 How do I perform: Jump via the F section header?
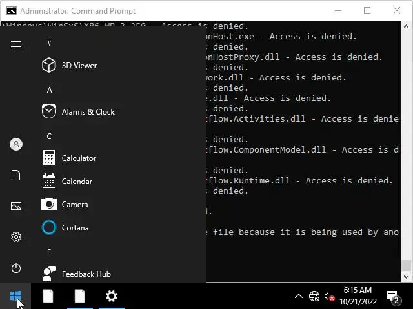pos(49,252)
